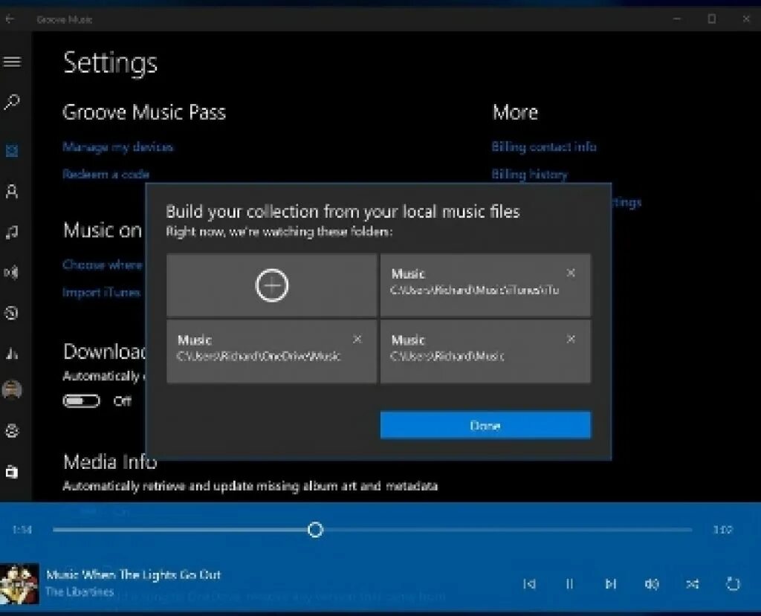Open Billing history link
Image resolution: width=761 pixels, height=616 pixels.
point(529,175)
